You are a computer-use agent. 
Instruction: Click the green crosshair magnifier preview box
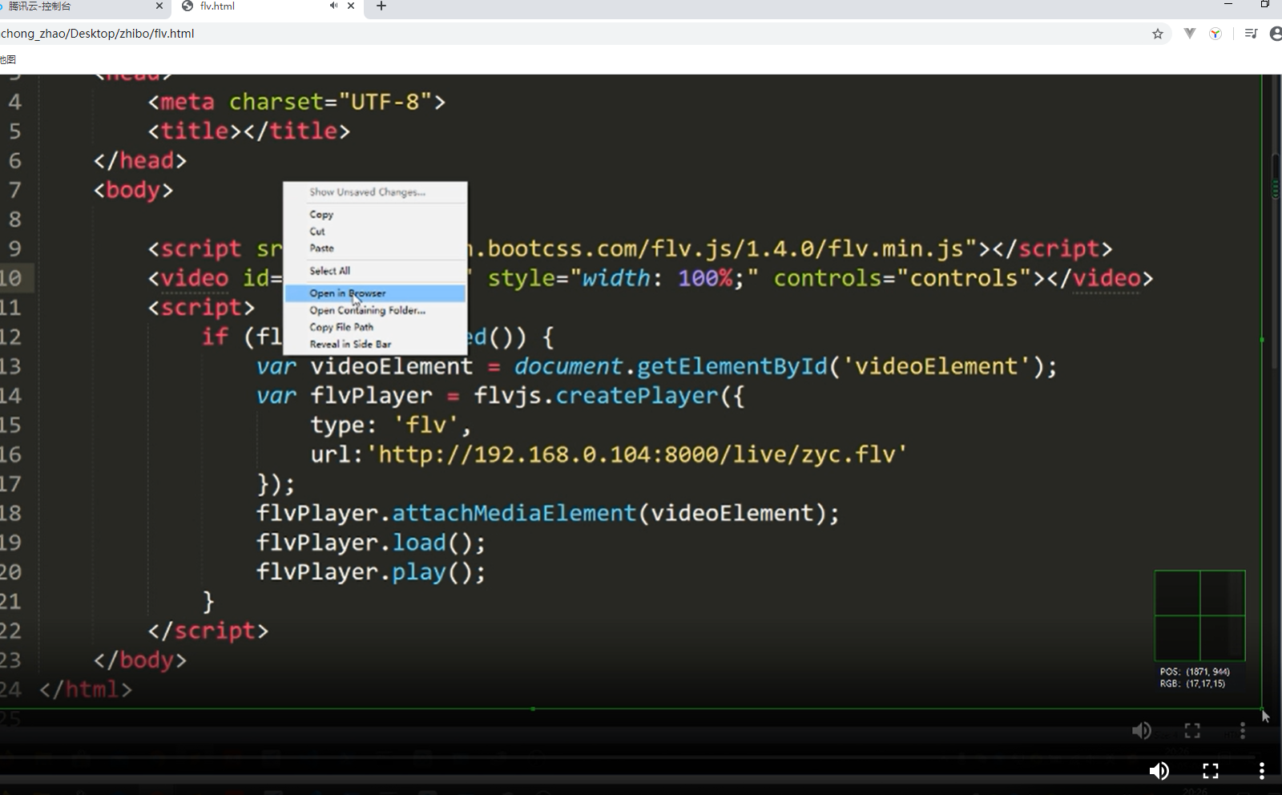click(1199, 615)
